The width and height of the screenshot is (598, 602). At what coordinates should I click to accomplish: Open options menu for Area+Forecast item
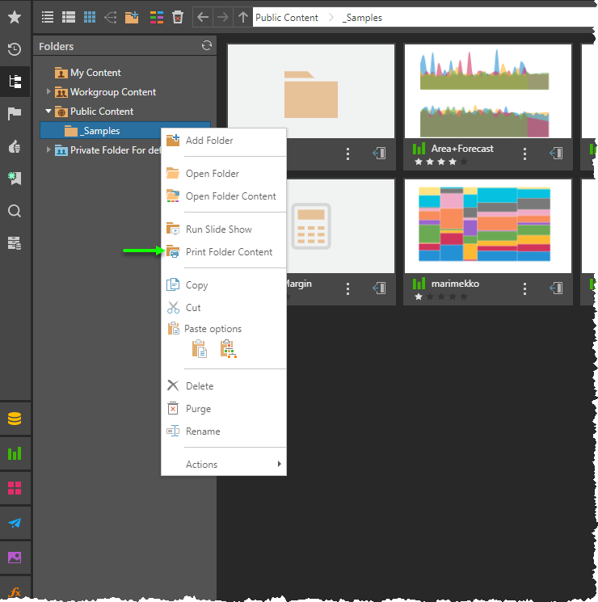(525, 154)
